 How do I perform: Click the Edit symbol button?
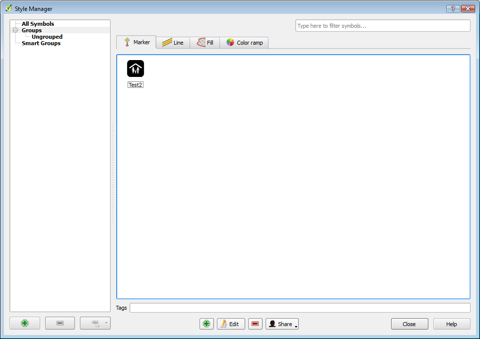point(231,324)
